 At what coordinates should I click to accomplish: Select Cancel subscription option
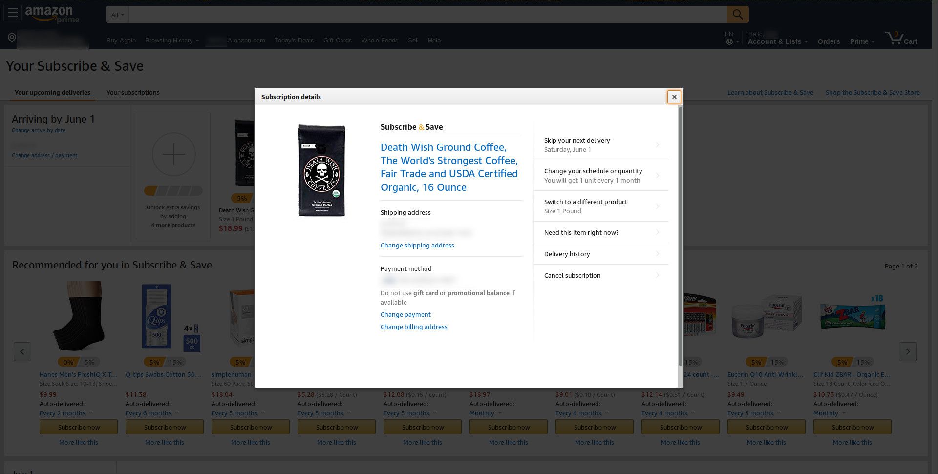click(x=601, y=275)
